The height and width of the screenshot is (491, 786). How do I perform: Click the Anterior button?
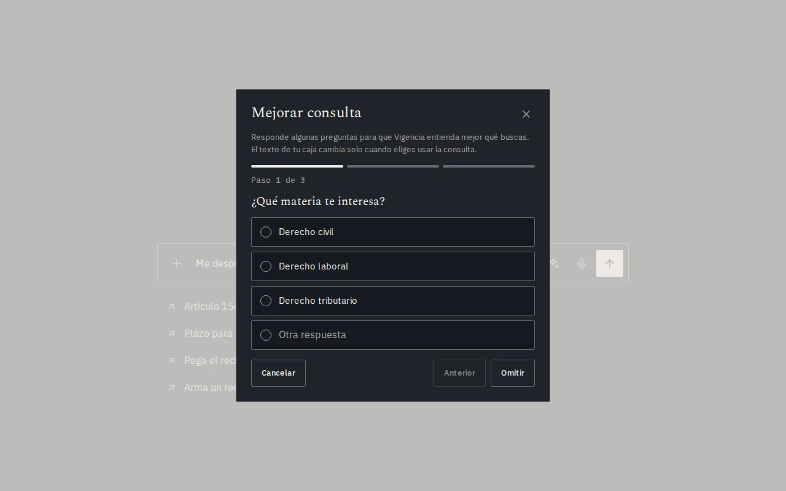coord(459,373)
